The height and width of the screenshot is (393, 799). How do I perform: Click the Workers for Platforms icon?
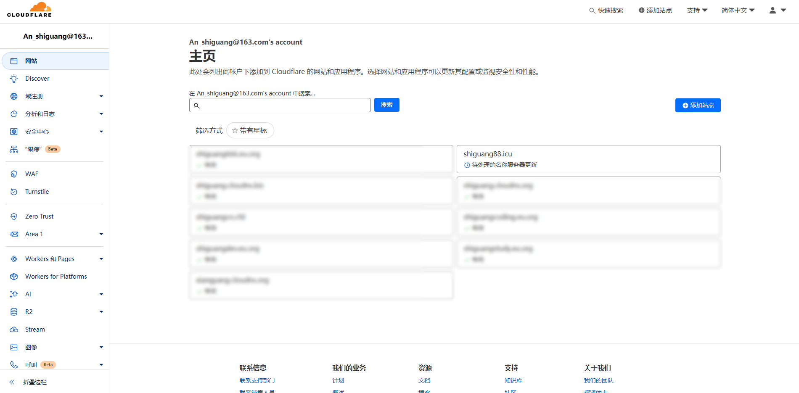(14, 277)
